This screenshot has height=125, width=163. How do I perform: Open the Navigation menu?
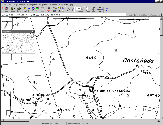pyautogui.click(x=43, y=5)
